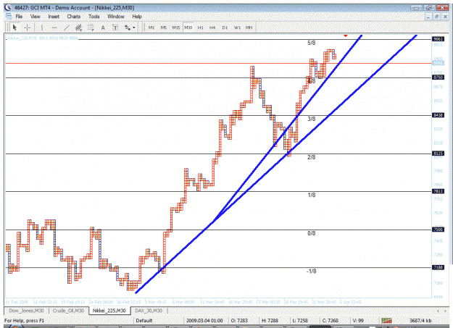
Task: Click the V: 99 volume field
Action: (358, 321)
